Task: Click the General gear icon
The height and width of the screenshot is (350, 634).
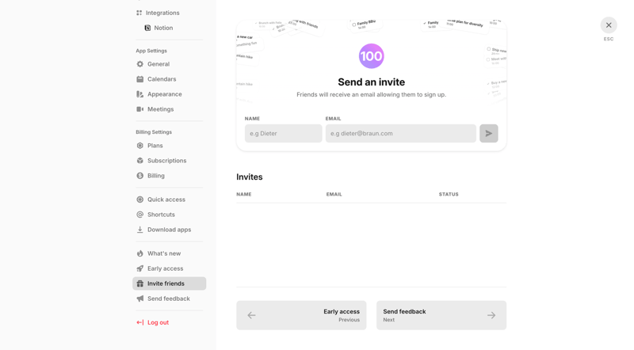Action: [x=140, y=64]
